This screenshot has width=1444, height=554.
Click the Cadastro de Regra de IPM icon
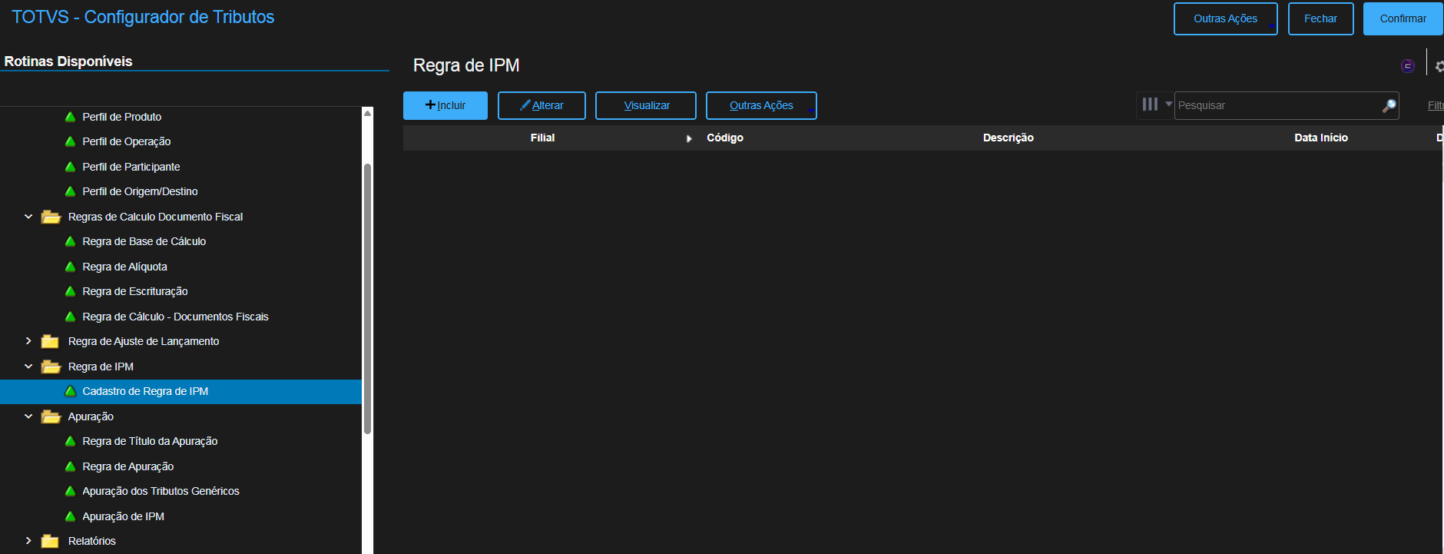(70, 391)
